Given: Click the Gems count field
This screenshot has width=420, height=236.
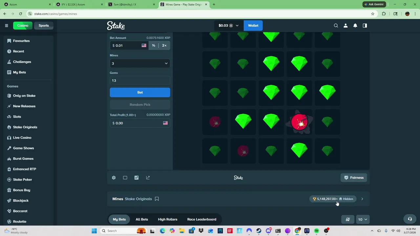Looking at the screenshot, I should (x=140, y=81).
